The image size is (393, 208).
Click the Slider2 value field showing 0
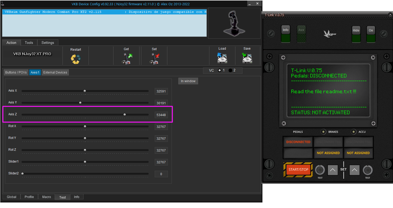[x=161, y=174]
